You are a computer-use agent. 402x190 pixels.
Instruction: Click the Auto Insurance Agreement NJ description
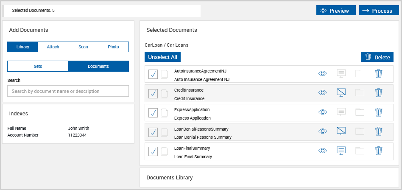coord(202,79)
